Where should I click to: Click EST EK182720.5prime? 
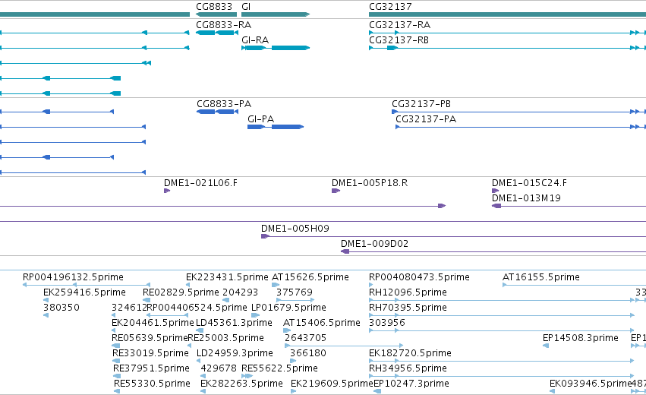(410, 353)
